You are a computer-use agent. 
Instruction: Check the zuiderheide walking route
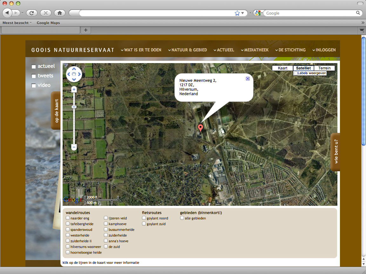pos(106,235)
